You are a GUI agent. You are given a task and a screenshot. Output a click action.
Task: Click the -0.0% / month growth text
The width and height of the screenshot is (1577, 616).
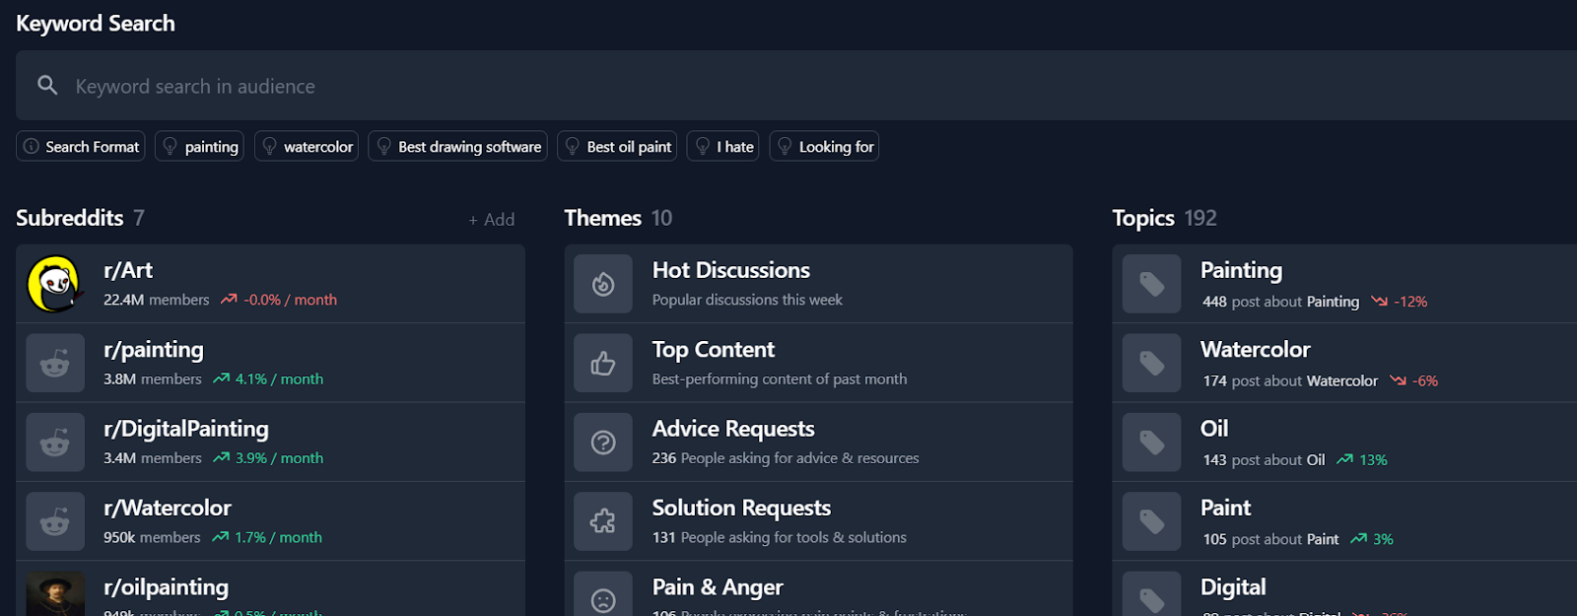(x=290, y=300)
